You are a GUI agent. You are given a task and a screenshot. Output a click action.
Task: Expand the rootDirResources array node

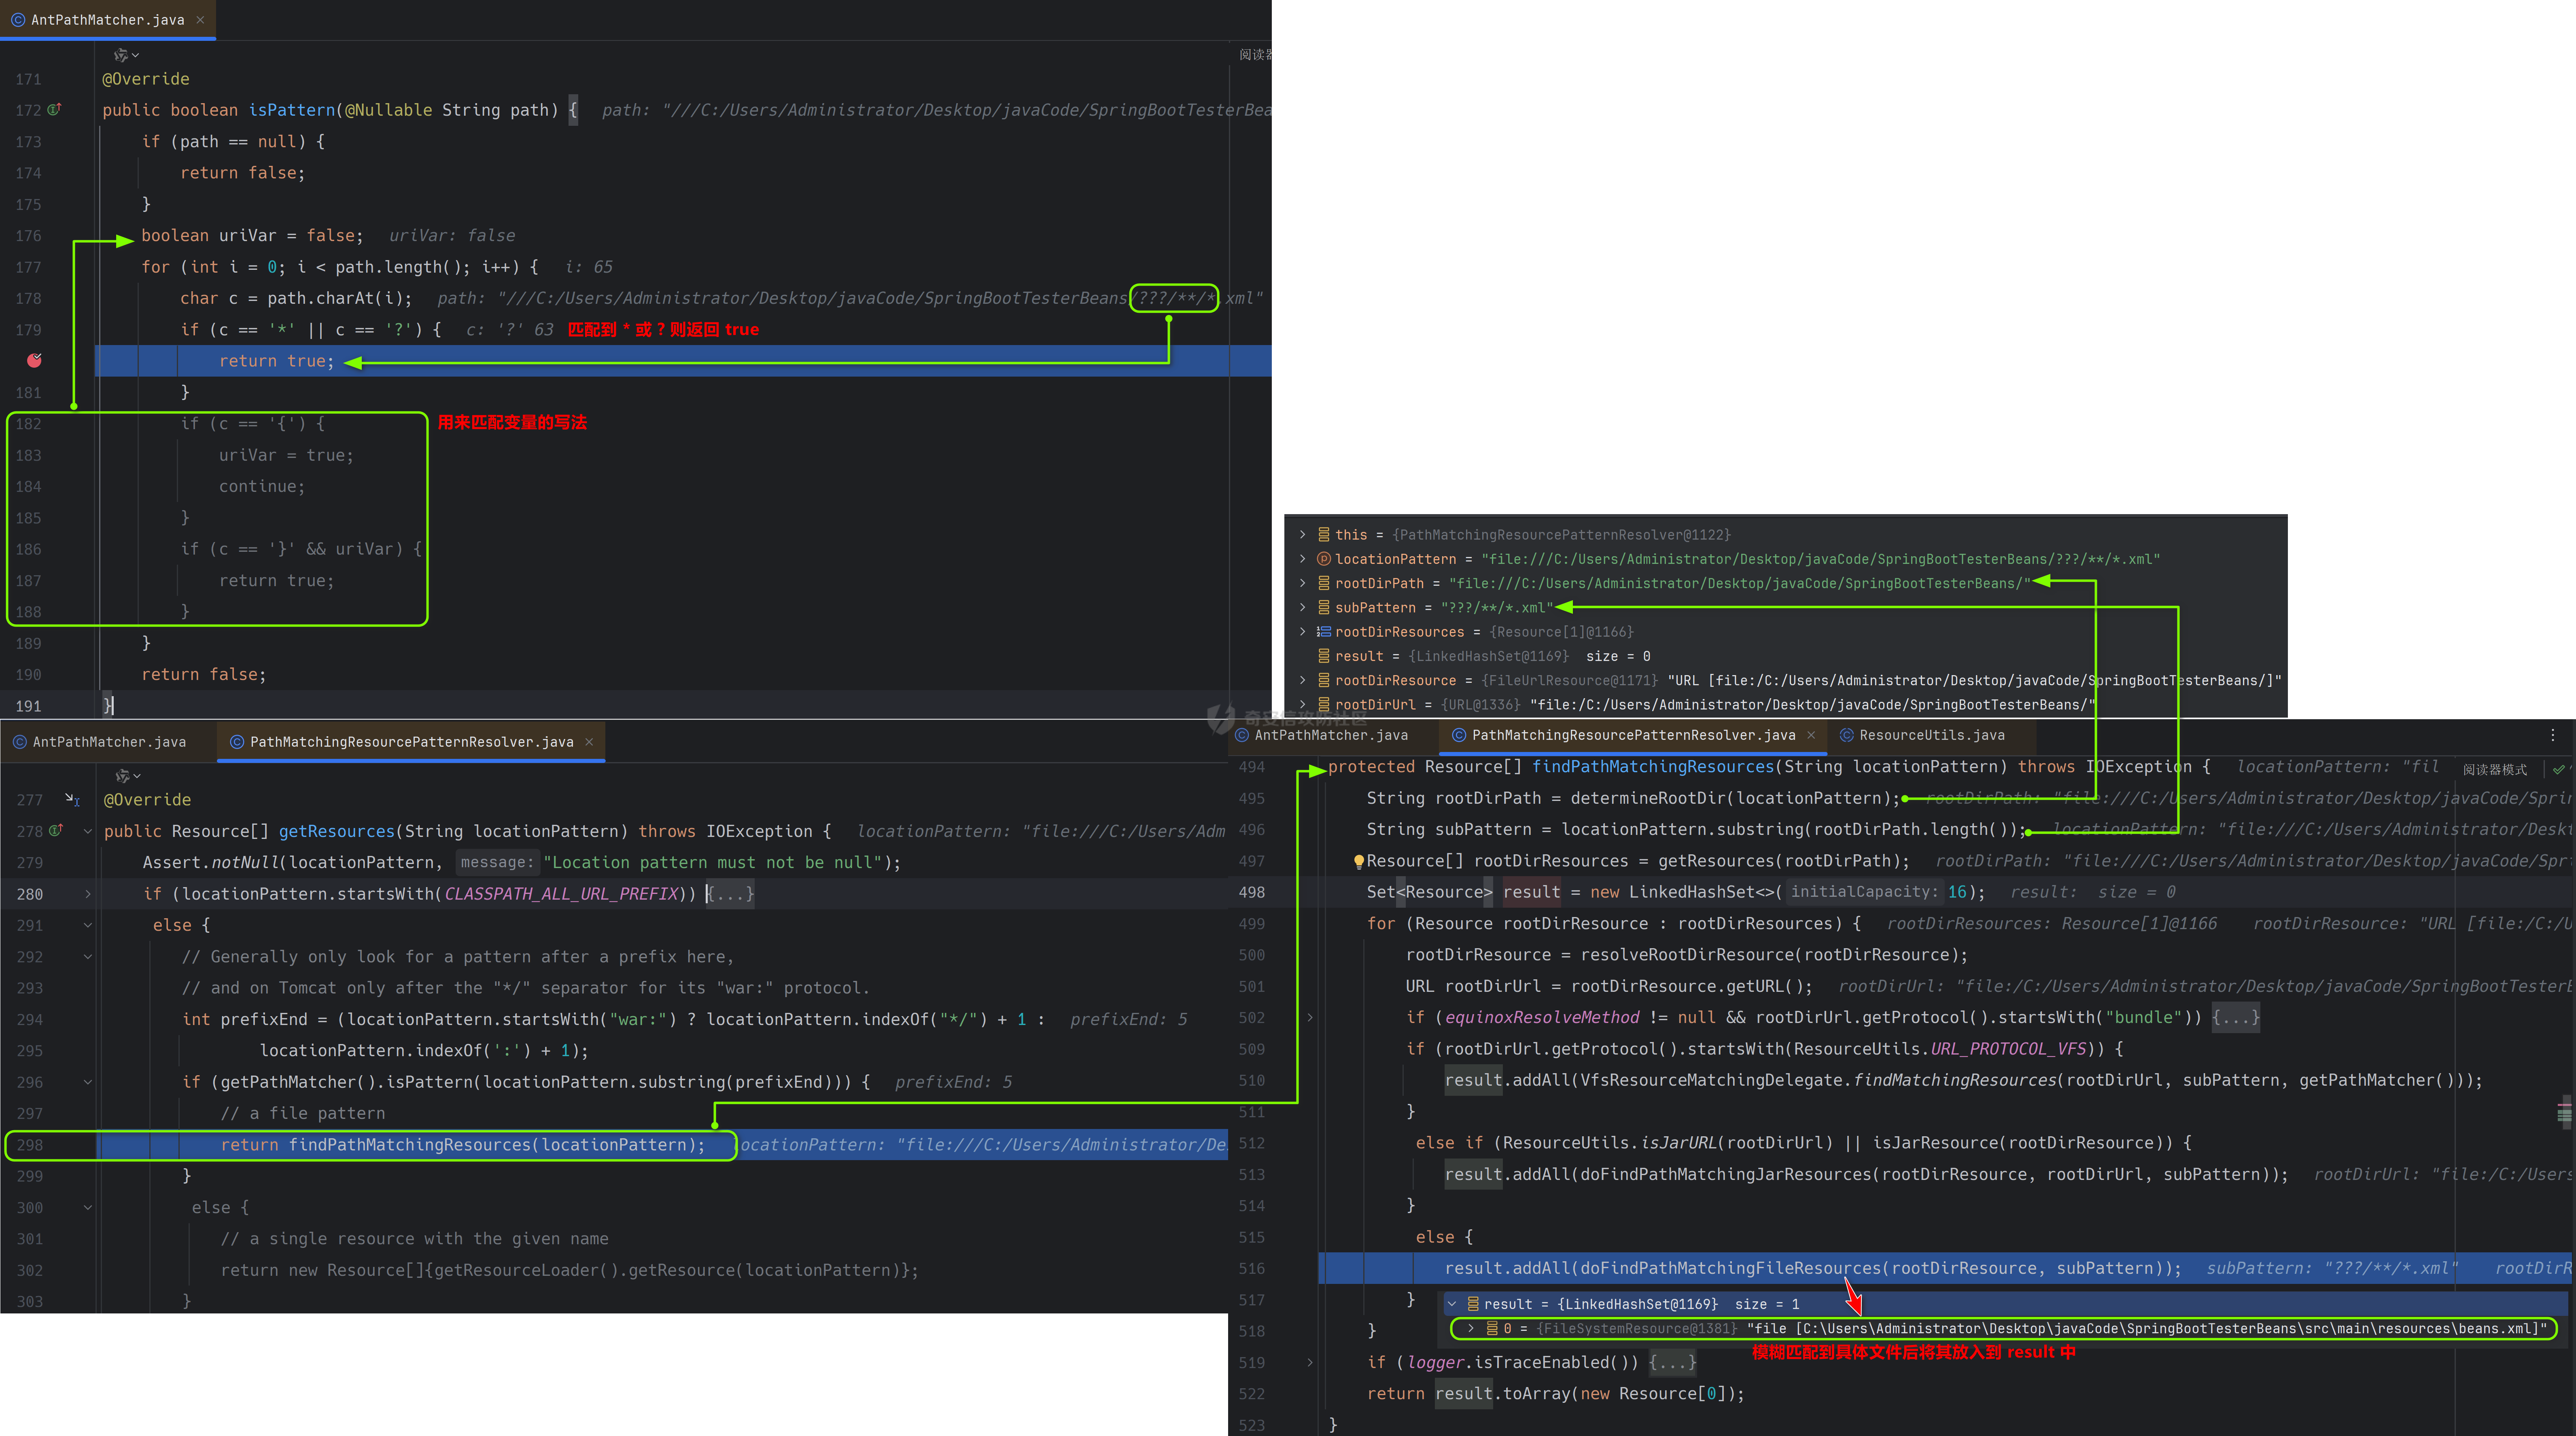pos(1302,631)
